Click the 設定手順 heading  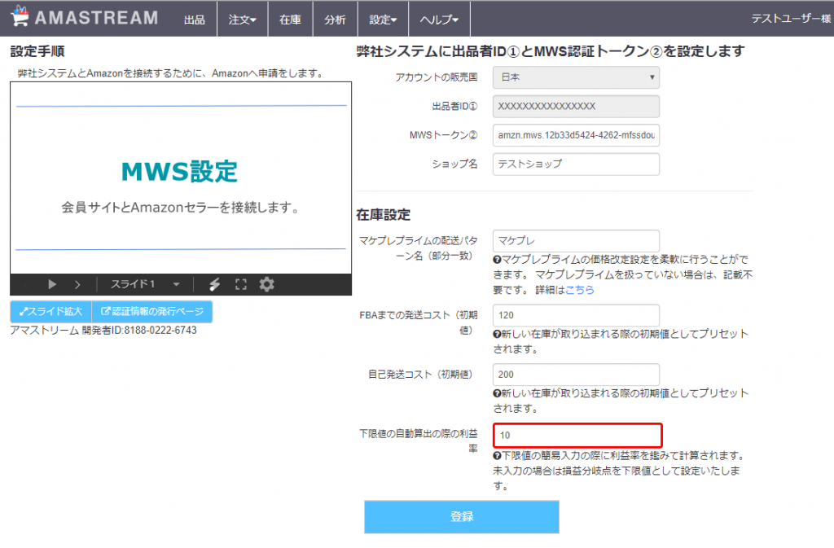[x=37, y=51]
